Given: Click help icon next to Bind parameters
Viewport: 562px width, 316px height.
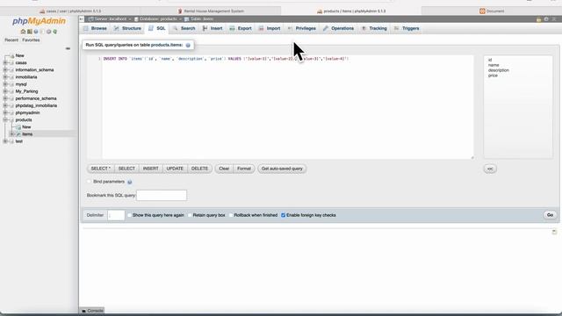Looking at the screenshot, I should pyautogui.click(x=130, y=182).
